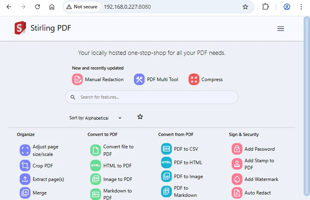
Task: Expand the Sort by Alphabetical dropdown
Action: coord(96,118)
